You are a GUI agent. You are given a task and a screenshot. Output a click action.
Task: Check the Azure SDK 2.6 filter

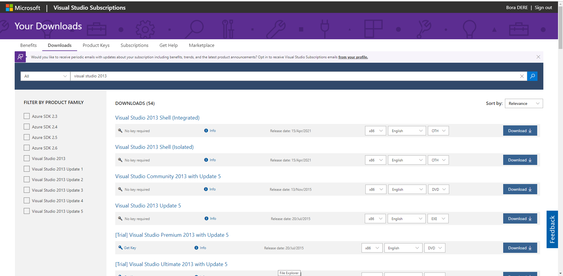(27, 148)
